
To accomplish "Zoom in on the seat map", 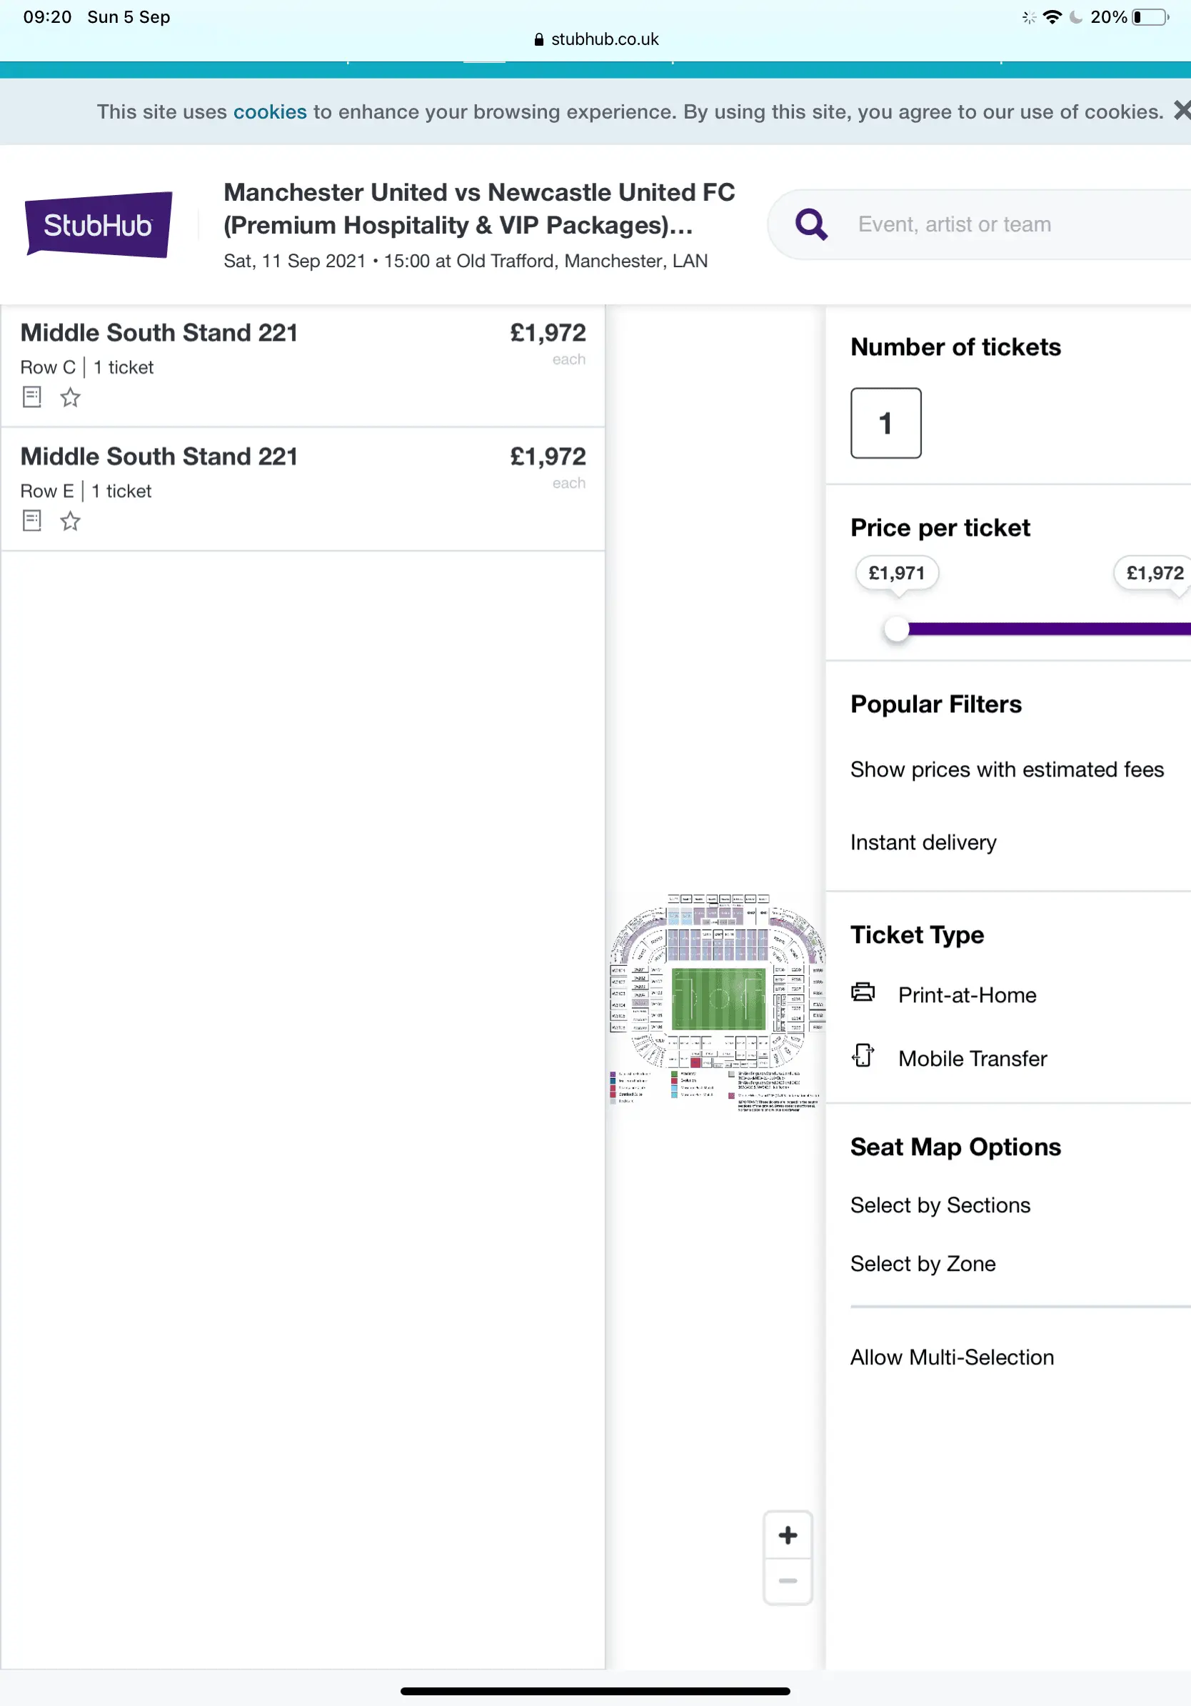I will click(x=788, y=1535).
